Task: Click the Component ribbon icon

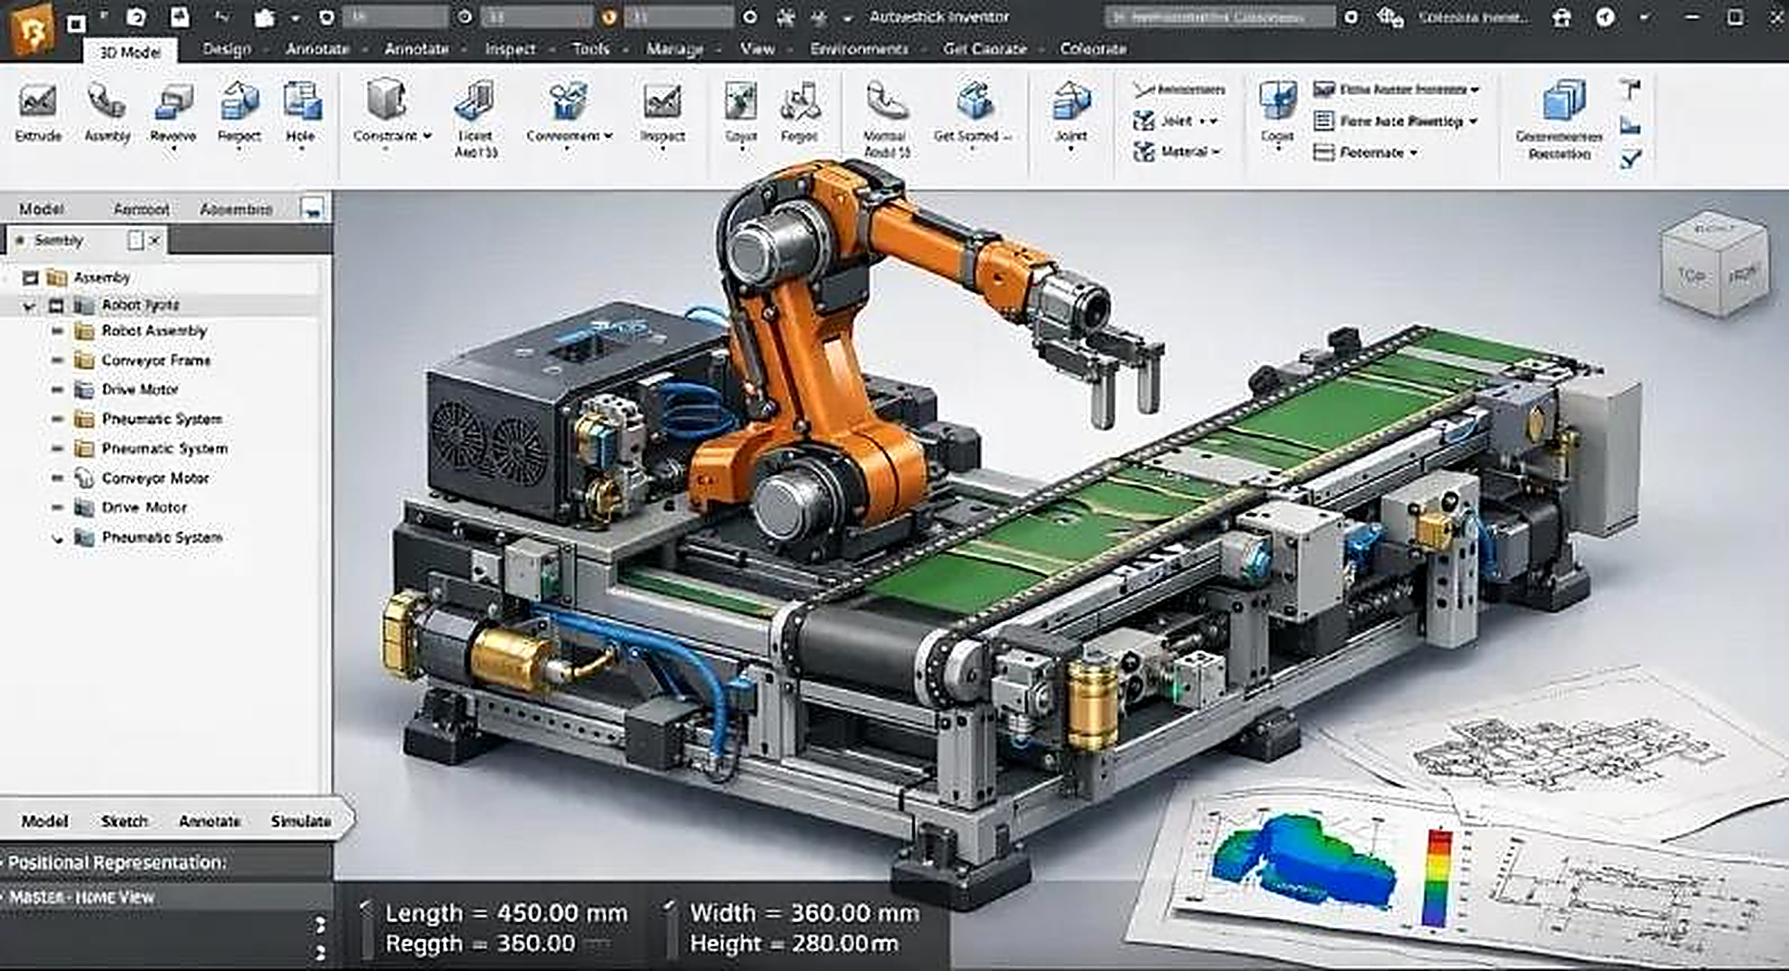Action: point(568,101)
